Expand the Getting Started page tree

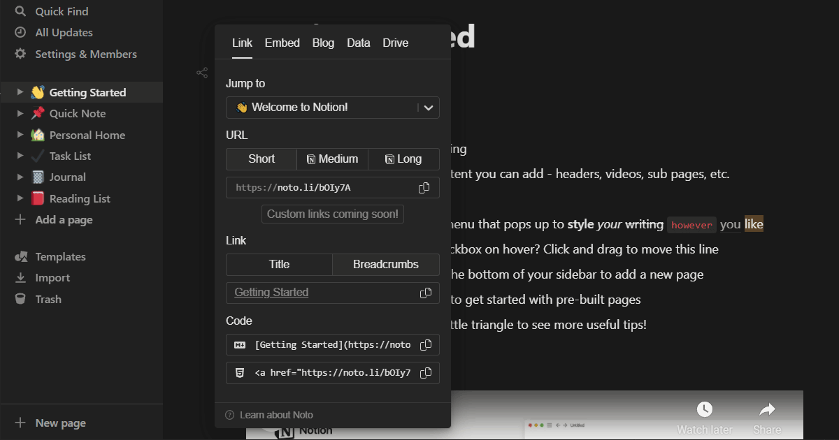point(20,92)
